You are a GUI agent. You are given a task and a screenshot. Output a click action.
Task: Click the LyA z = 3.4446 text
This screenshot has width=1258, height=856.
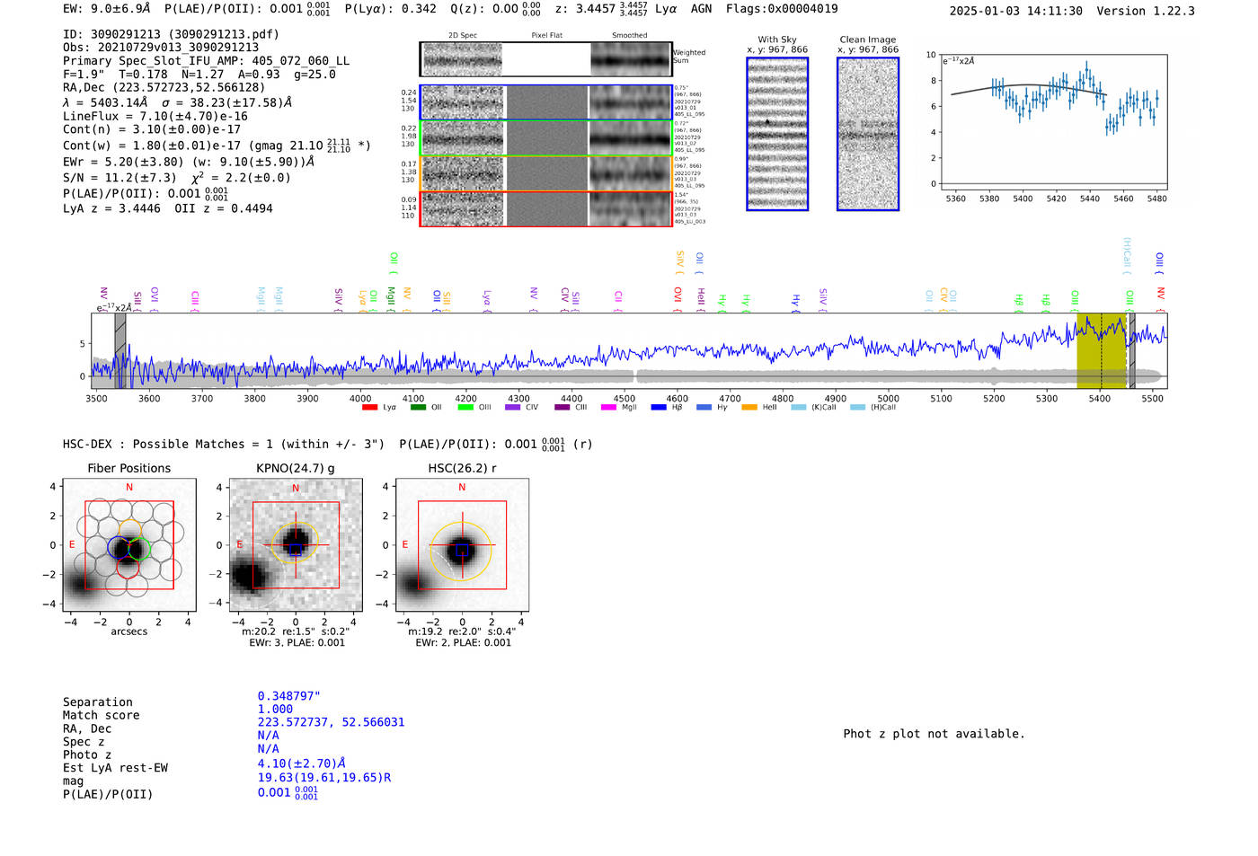point(111,208)
